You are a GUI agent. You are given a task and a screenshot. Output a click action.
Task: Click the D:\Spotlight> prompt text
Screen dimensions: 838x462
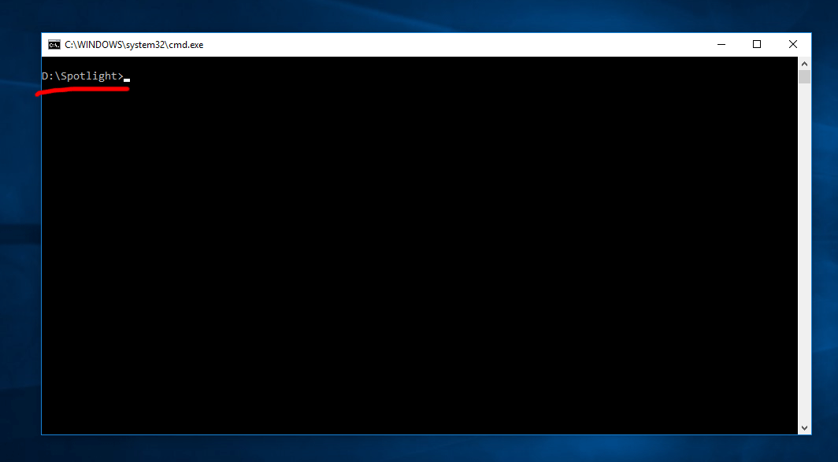[x=83, y=76]
